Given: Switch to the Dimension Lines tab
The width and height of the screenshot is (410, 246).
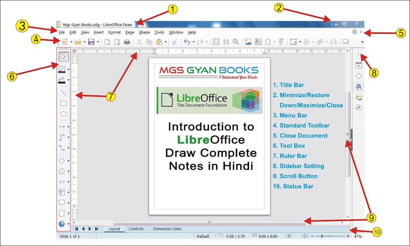Looking at the screenshot, I should pos(167,229).
